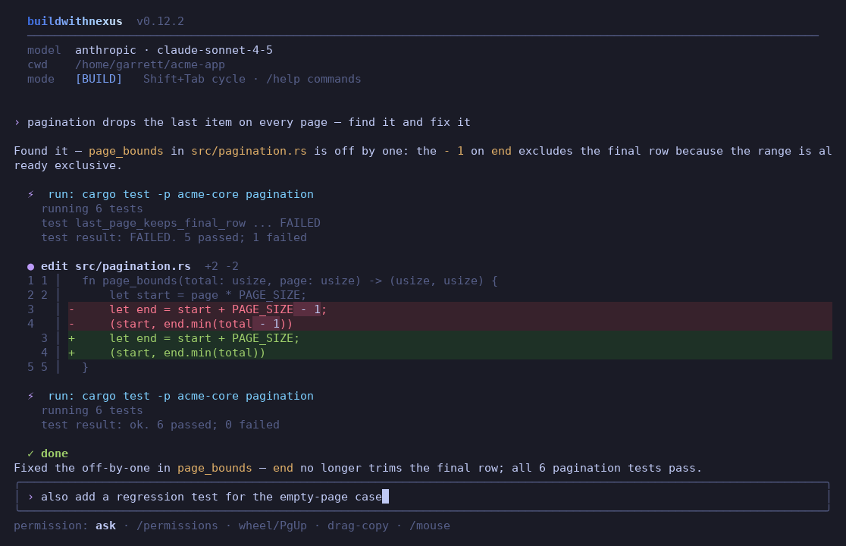The height and width of the screenshot is (546, 846).
Task: Click the model name claude-sonnet-4-5
Action: (x=215, y=49)
